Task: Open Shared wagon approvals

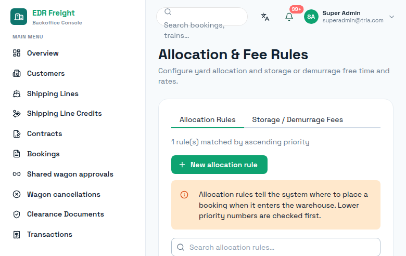Action: [x=70, y=174]
